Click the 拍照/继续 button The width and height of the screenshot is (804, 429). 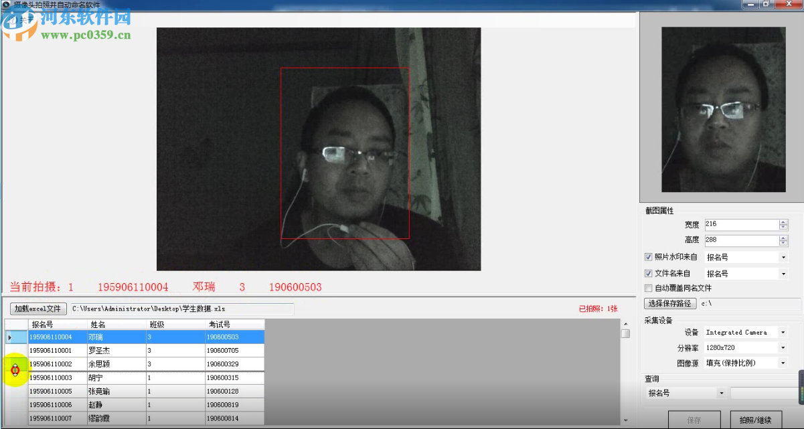755,420
